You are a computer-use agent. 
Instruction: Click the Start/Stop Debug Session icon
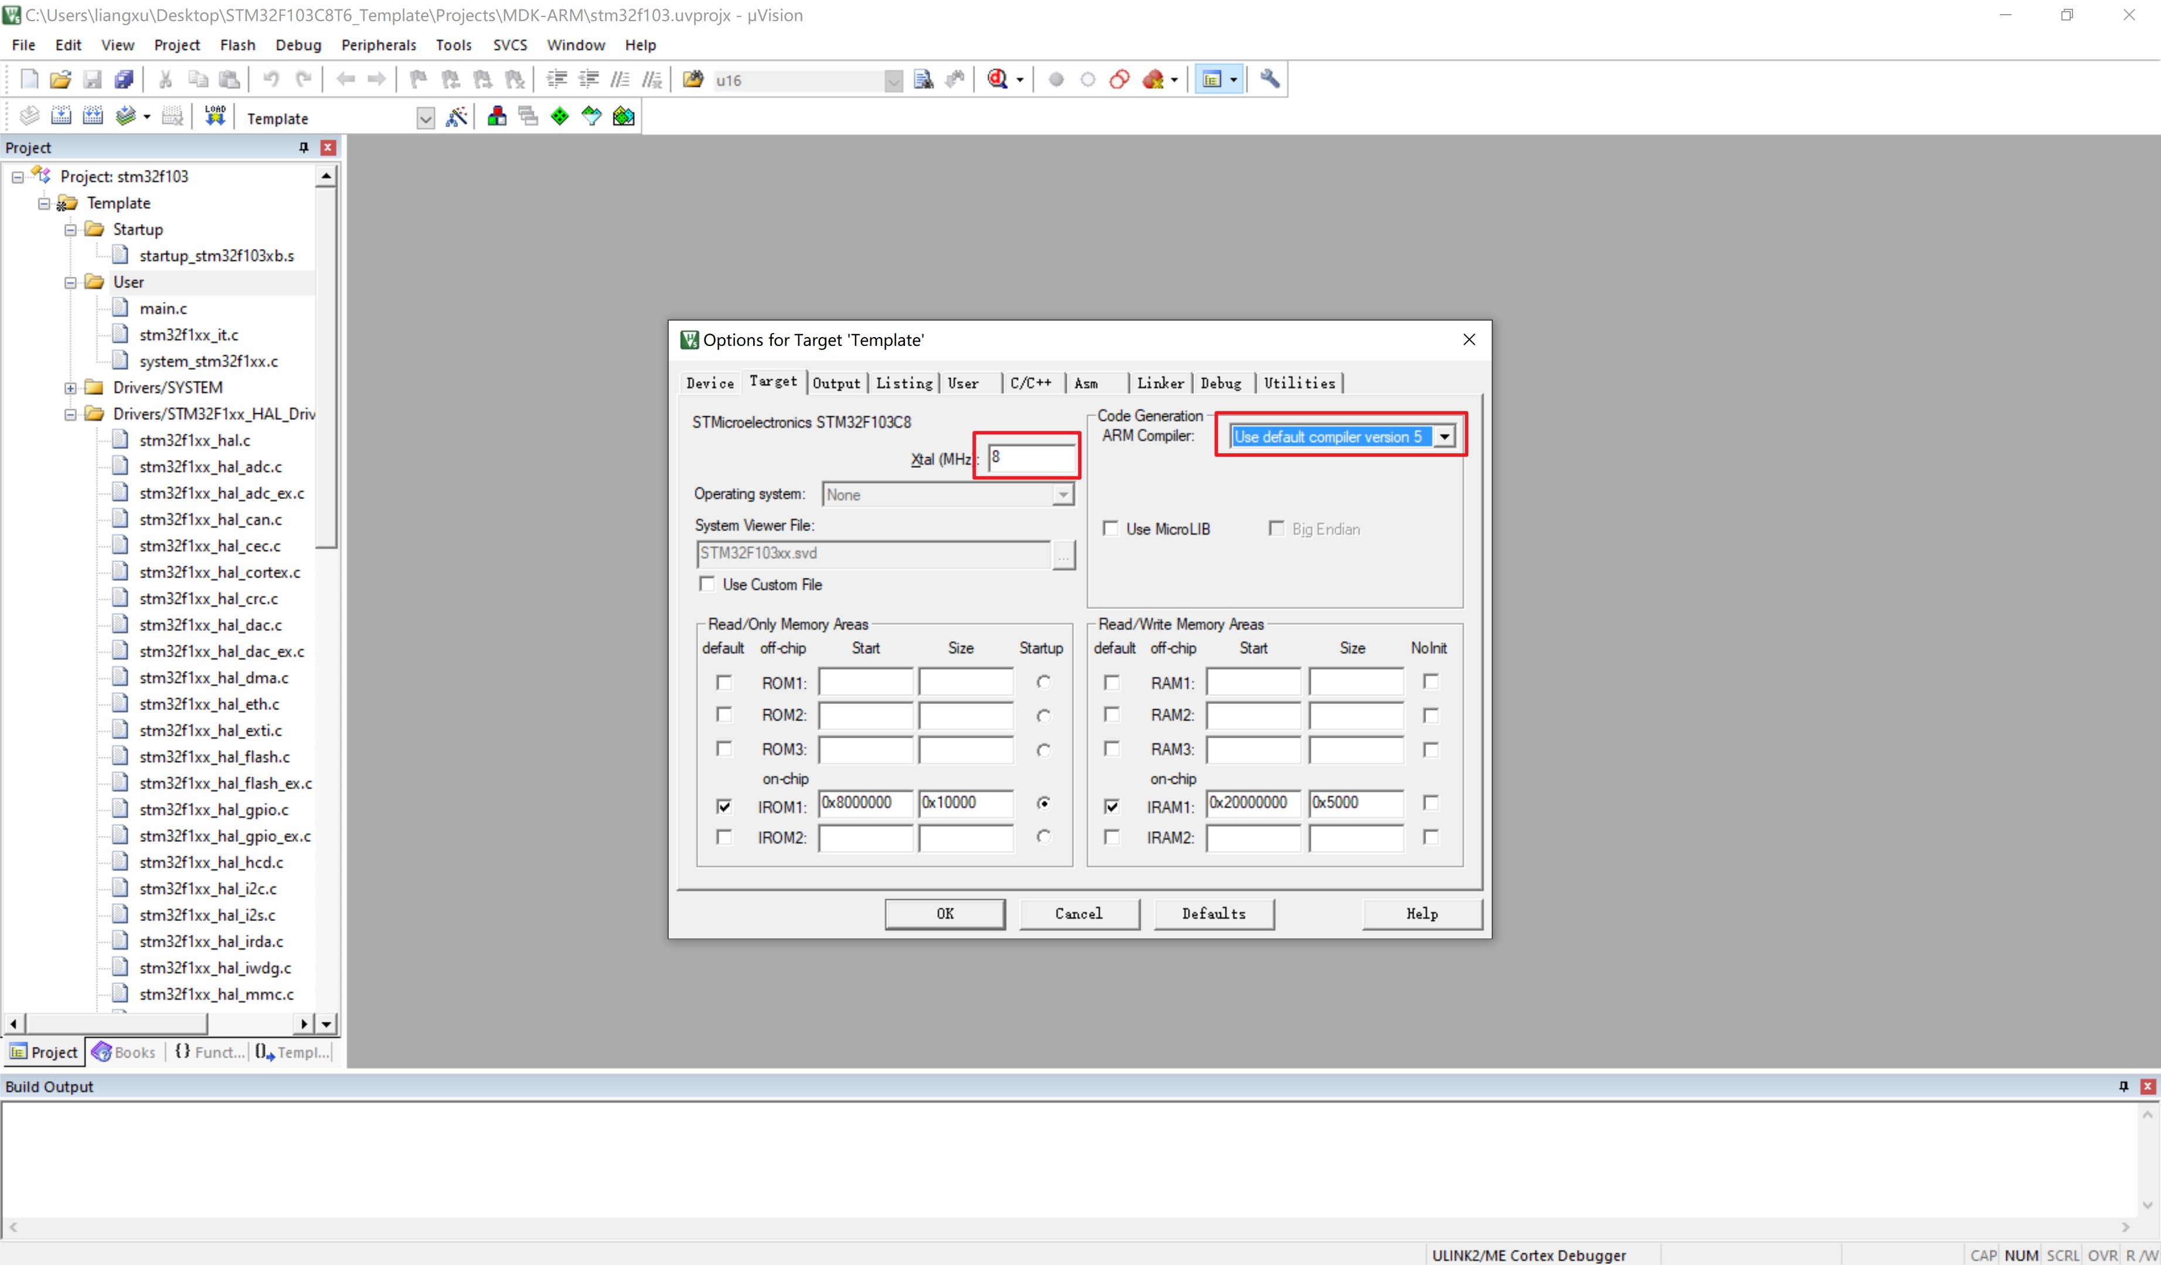(x=998, y=80)
